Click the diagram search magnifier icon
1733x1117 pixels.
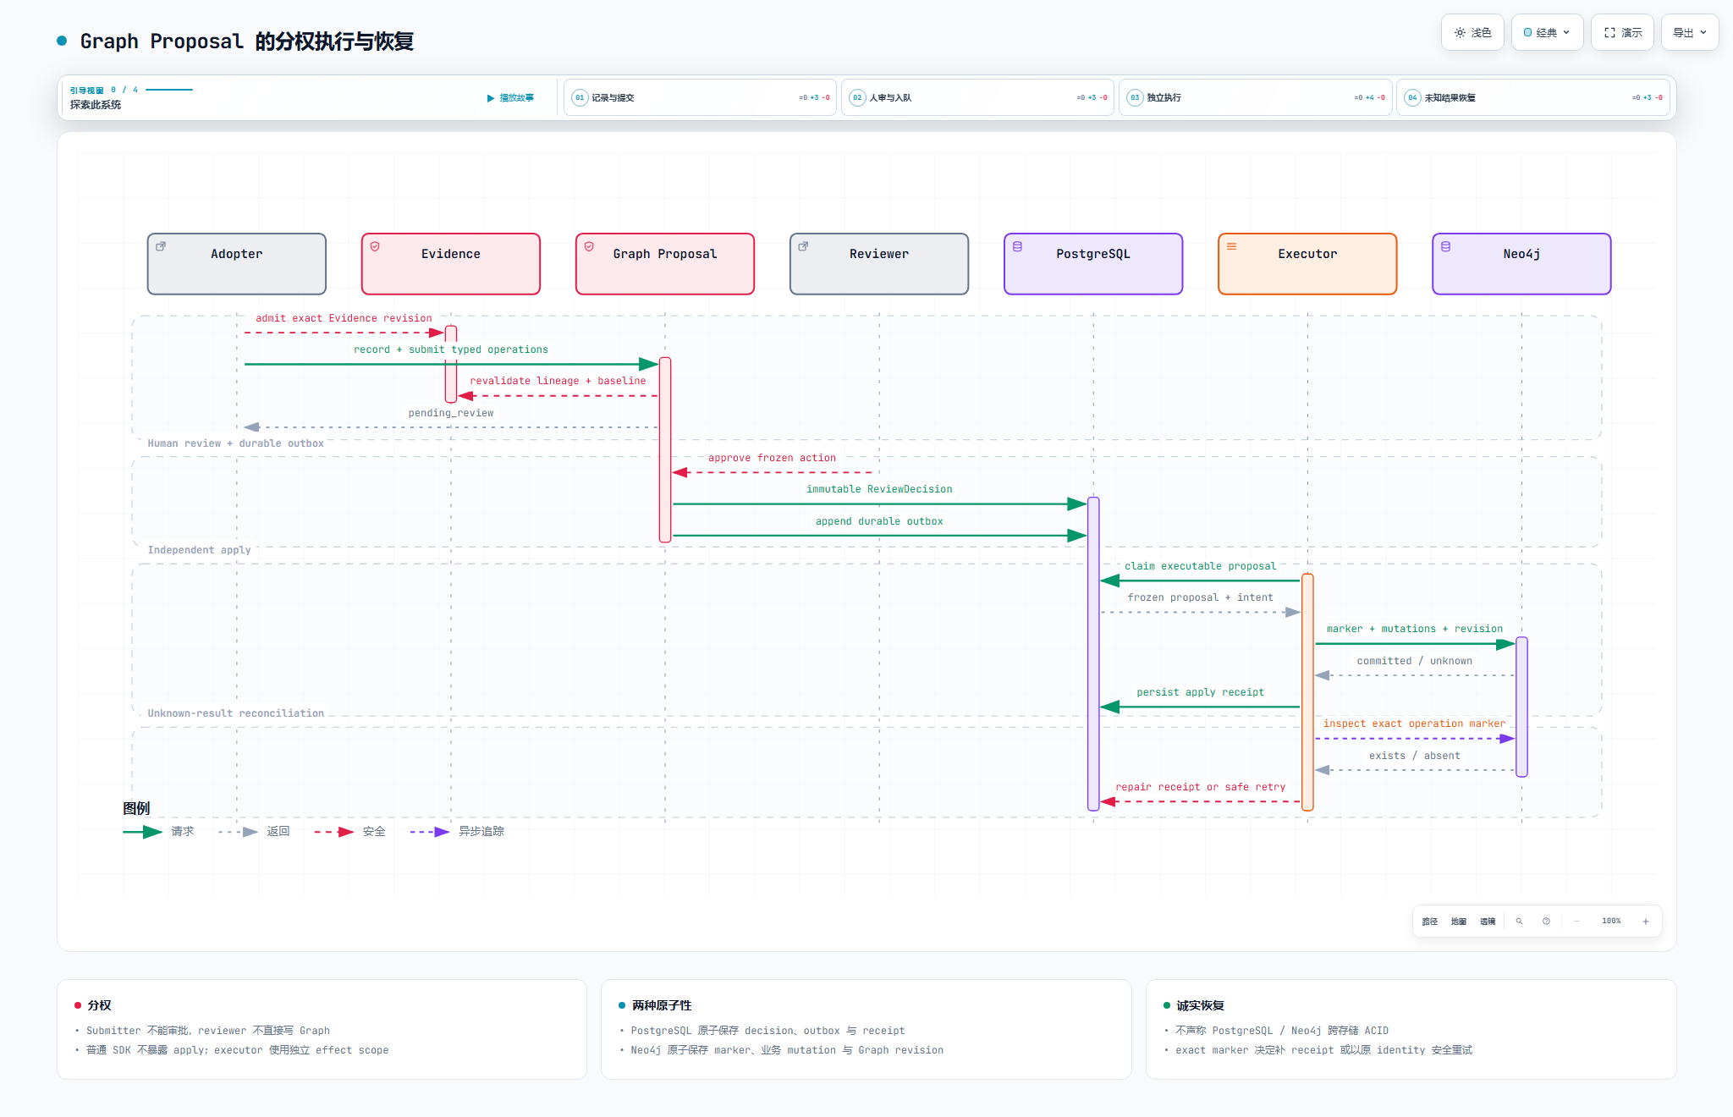coord(1519,922)
